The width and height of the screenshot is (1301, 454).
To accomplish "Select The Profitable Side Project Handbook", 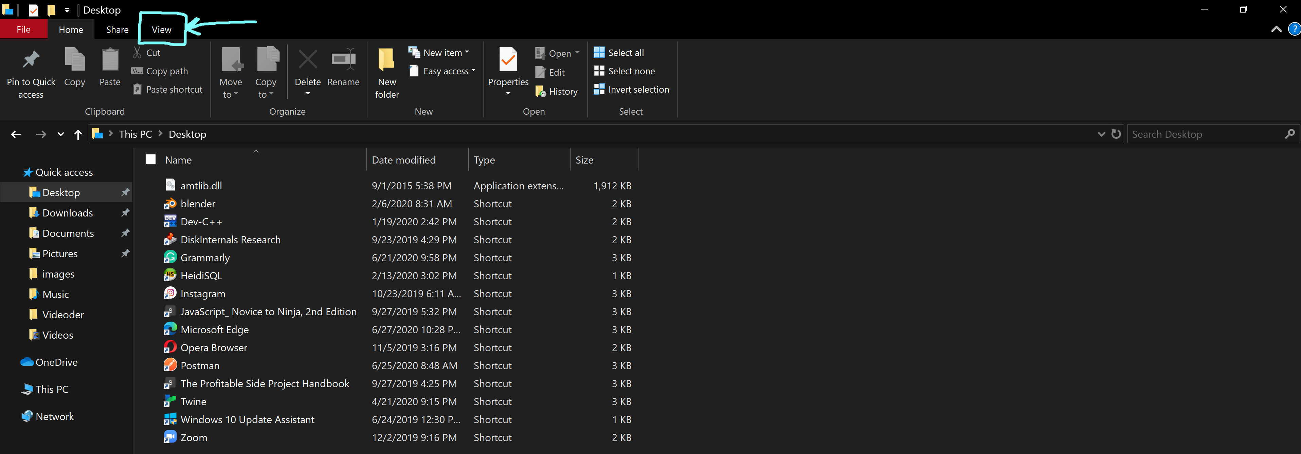I will 265,383.
